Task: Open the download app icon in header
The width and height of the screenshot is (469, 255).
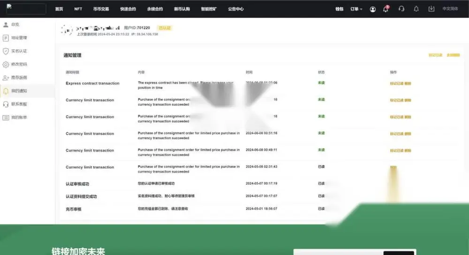Action: 431,9
